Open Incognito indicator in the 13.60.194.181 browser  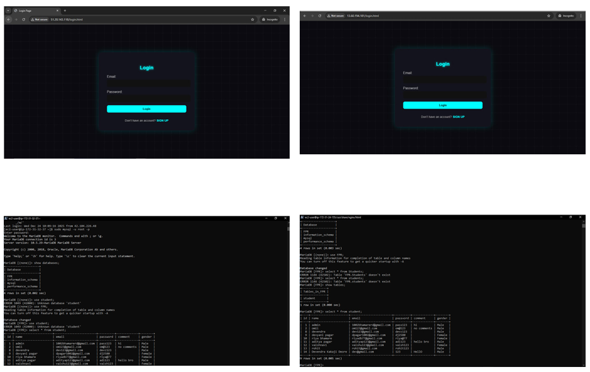pos(566,16)
